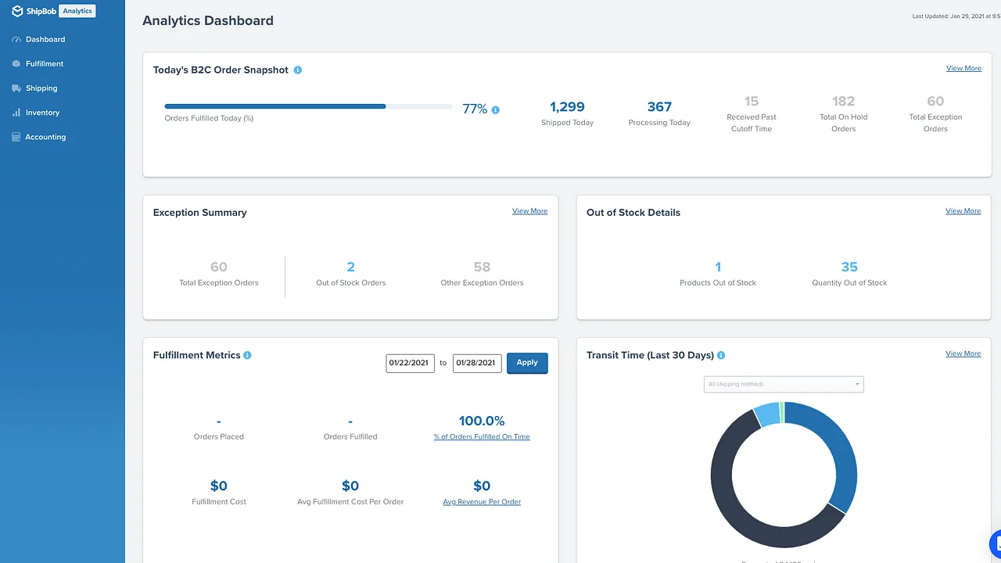Screen dimensions: 1001x563
Task: Click the Shipping truck icon in sidebar
Action: tap(16, 88)
